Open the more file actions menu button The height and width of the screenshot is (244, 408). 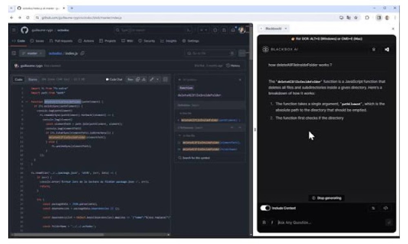click(x=242, y=53)
